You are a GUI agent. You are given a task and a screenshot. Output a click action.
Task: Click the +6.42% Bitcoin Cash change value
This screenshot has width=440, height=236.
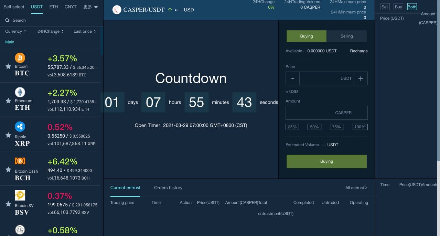(x=62, y=161)
